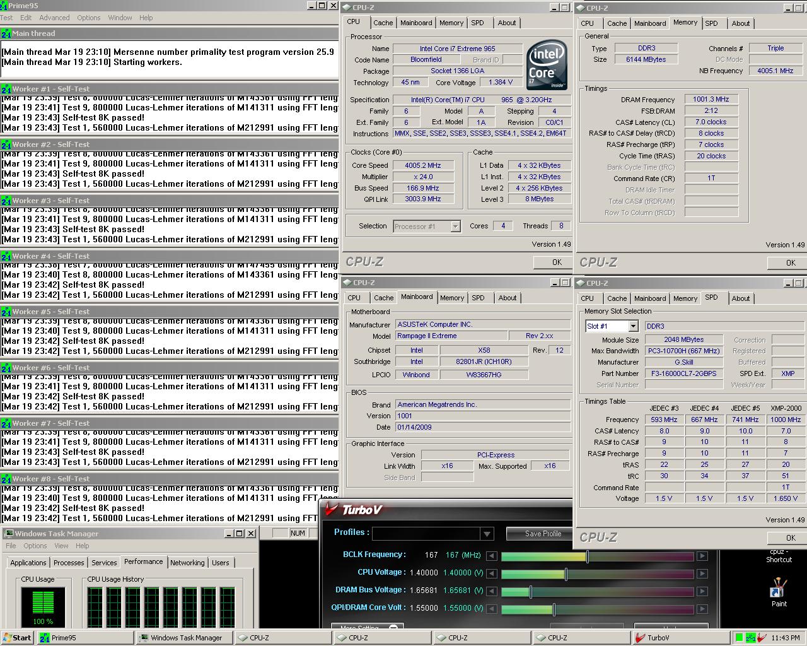Click the CPU-Z icon on the Memory window title
The height and width of the screenshot is (646, 807).
click(581, 8)
